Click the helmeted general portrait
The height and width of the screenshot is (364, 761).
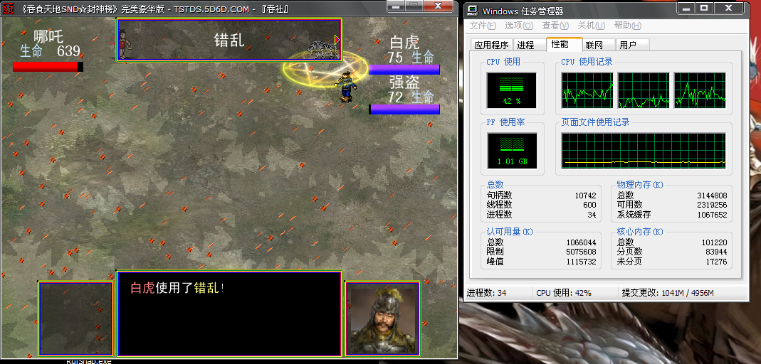click(383, 318)
